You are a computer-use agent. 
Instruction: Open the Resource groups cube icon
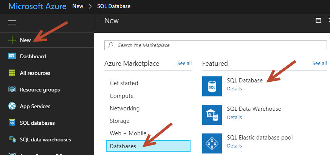tap(12, 90)
